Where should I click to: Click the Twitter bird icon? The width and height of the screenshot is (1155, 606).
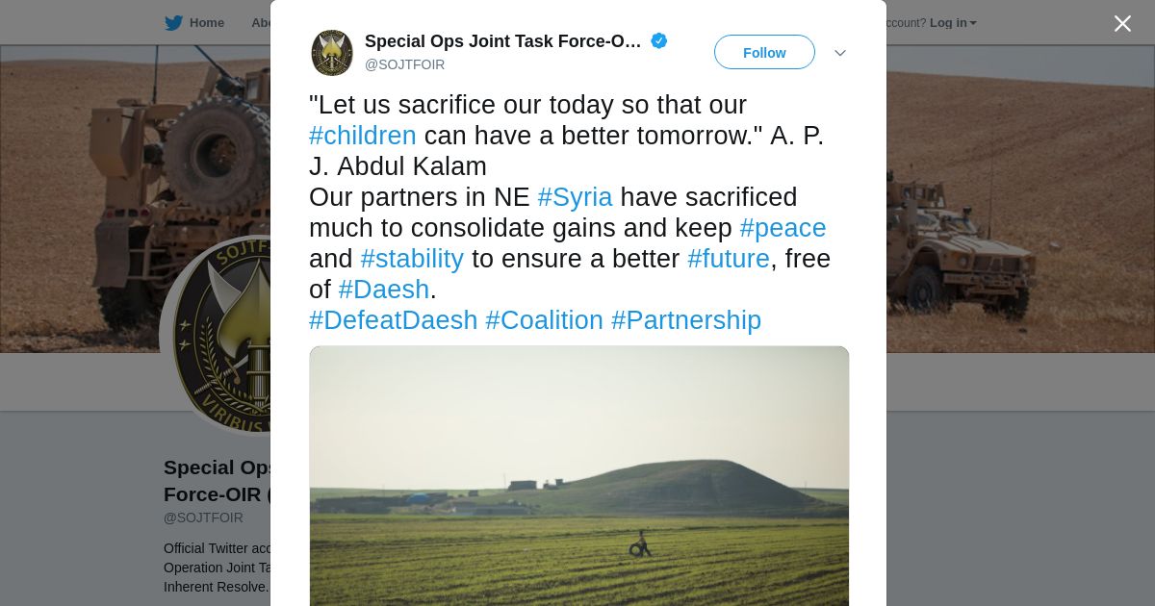tap(173, 23)
